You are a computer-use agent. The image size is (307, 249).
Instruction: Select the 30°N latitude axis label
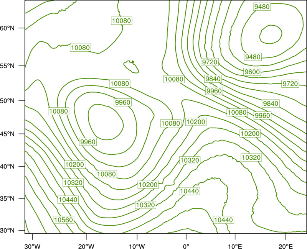(7, 231)
